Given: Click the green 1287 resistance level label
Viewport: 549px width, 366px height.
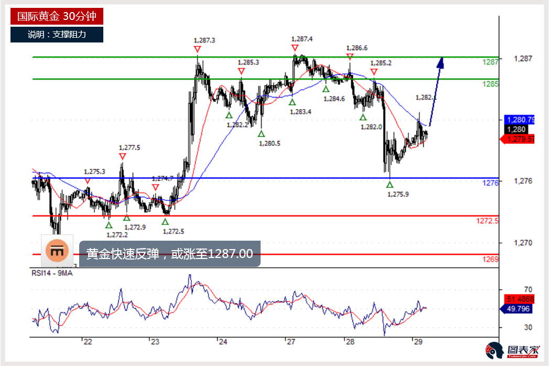Looking at the screenshot, I should [x=490, y=62].
